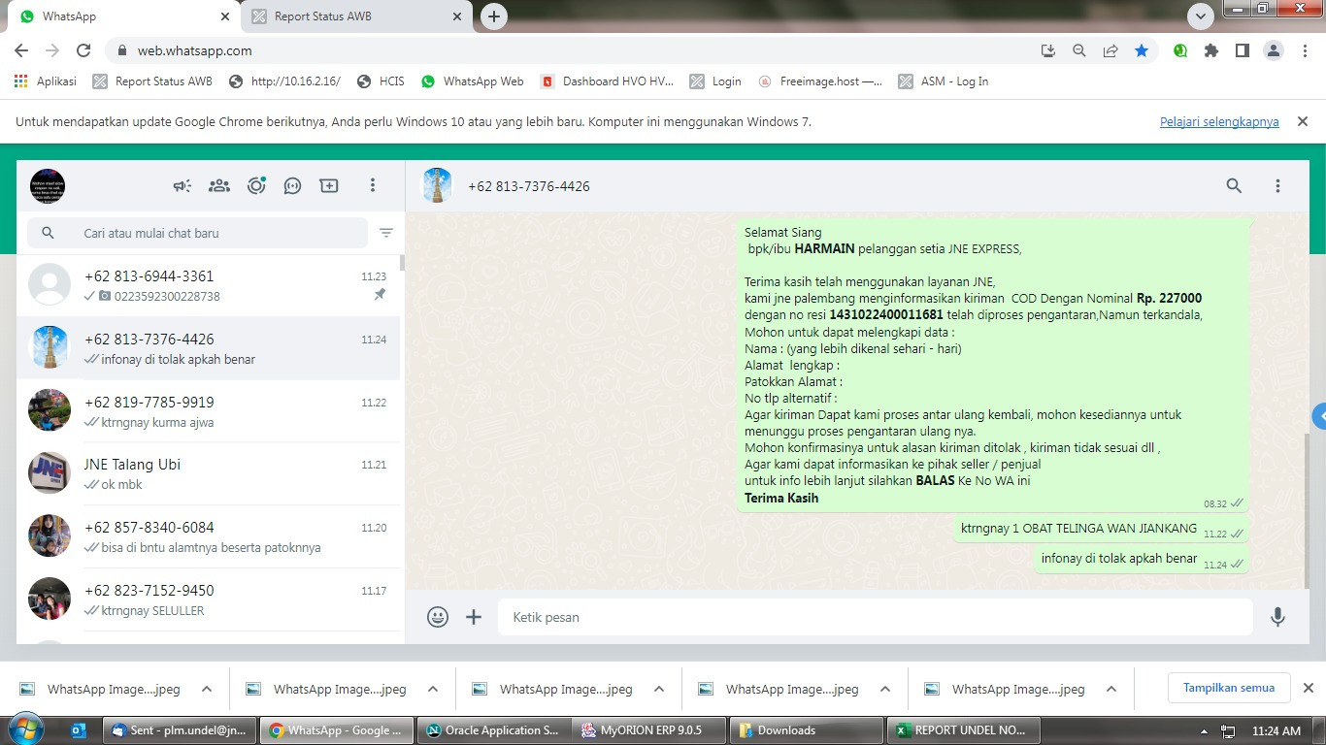This screenshot has width=1326, height=745.
Task: Share this page icon in address bar
Action: coord(1111,50)
